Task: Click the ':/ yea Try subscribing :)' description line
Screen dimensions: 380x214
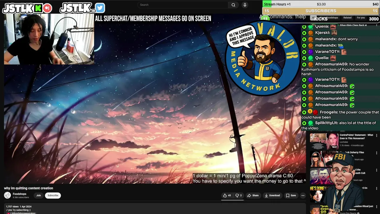Action: (x=18, y=210)
